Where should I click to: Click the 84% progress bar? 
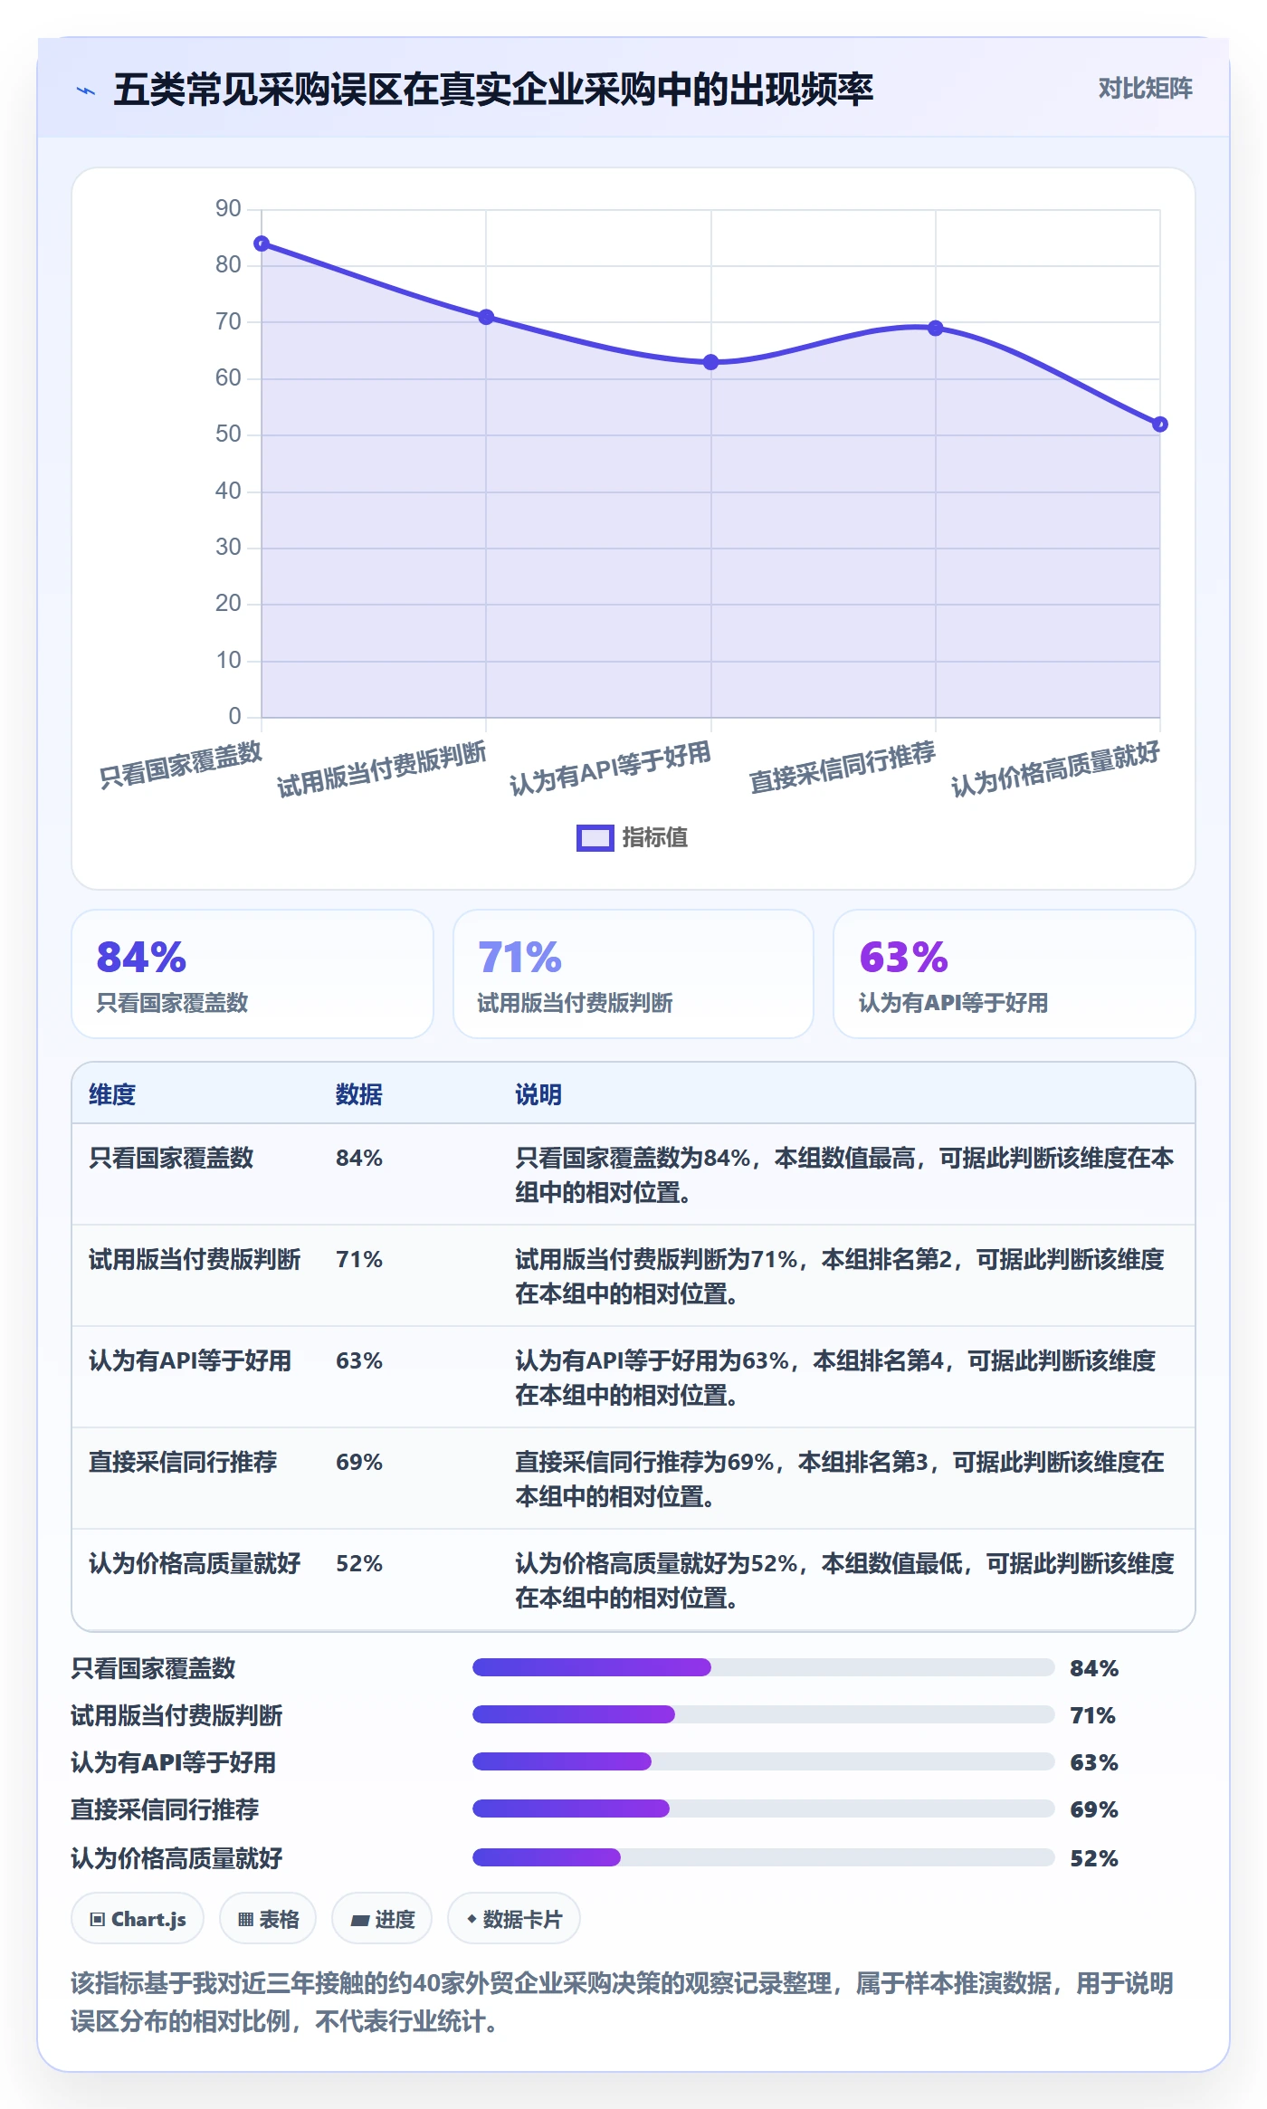763,1667
